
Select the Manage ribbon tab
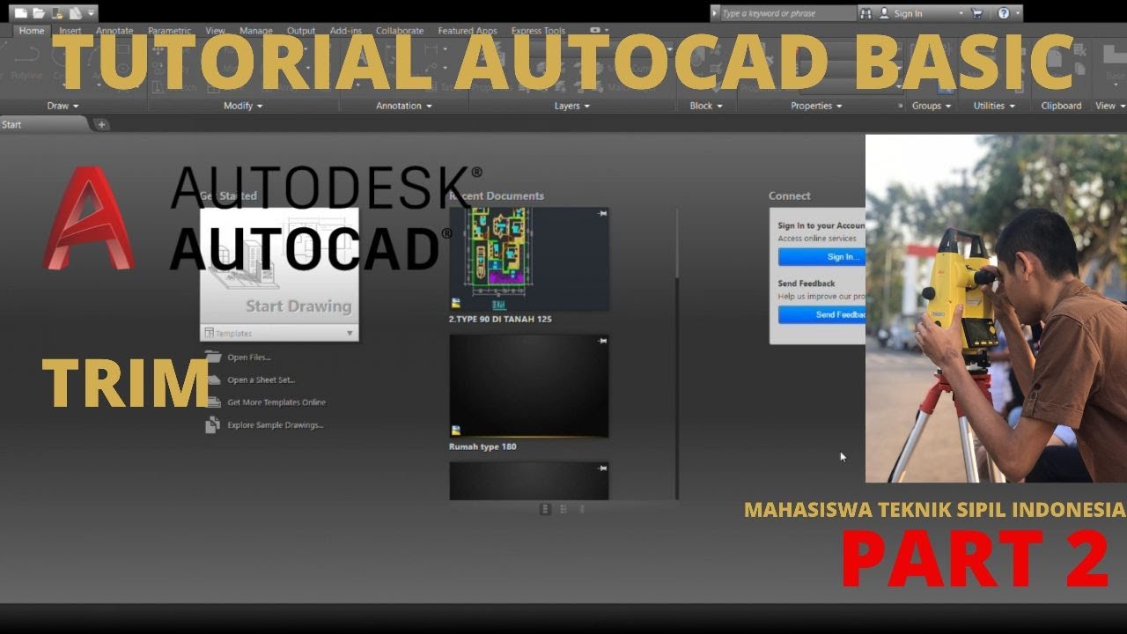(256, 31)
